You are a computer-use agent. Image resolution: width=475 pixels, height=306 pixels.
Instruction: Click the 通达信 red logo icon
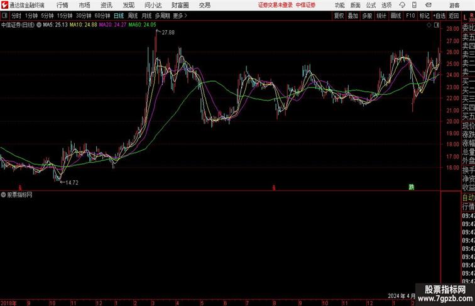(x=4, y=5)
